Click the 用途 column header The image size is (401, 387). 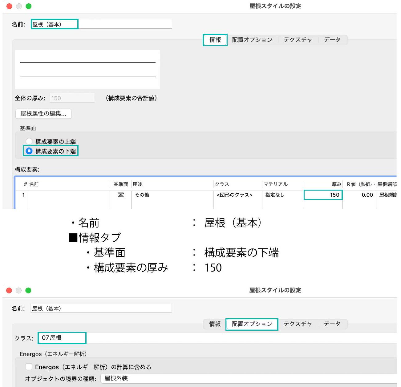(x=172, y=184)
